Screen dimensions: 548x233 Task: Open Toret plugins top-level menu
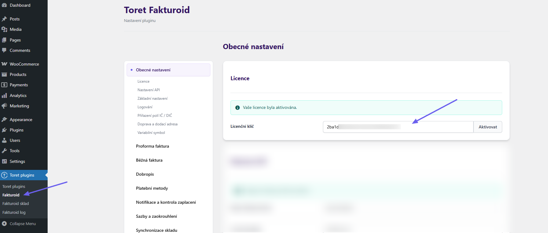pos(24,175)
